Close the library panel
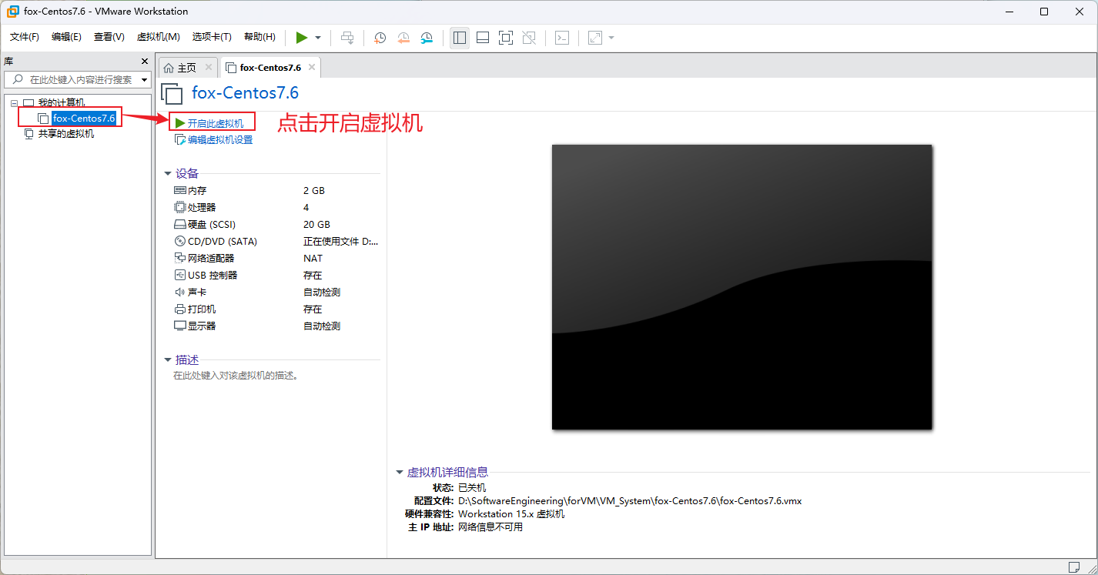1098x575 pixels. coord(145,61)
